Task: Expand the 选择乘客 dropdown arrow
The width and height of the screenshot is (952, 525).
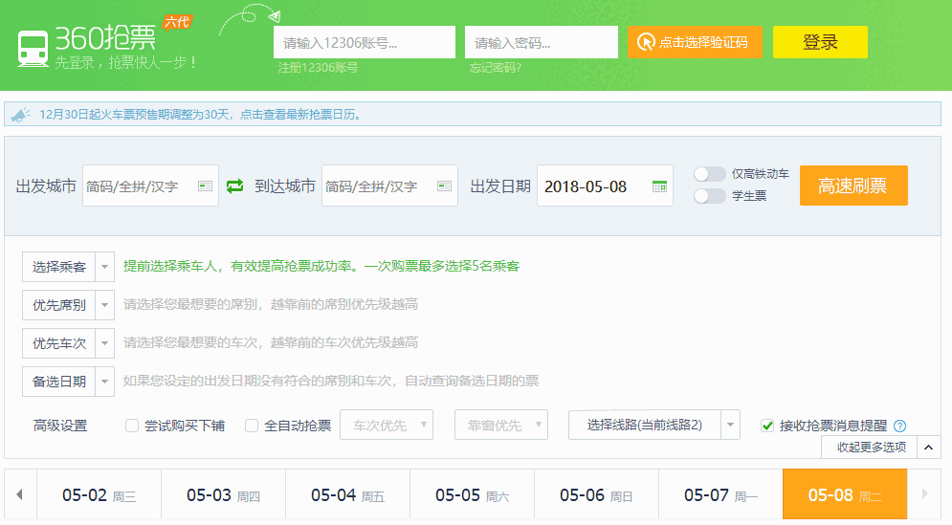Action: pos(105,267)
